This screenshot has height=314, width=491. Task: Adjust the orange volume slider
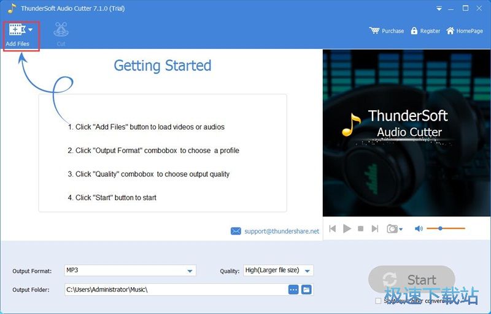tap(446, 228)
